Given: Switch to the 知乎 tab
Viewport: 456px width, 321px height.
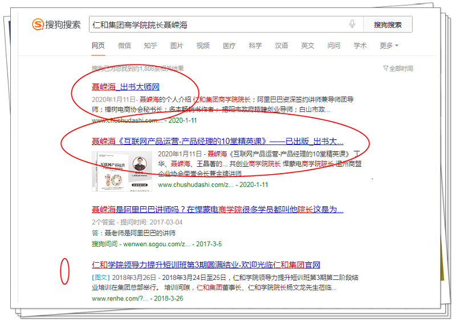Looking at the screenshot, I should [150, 46].
